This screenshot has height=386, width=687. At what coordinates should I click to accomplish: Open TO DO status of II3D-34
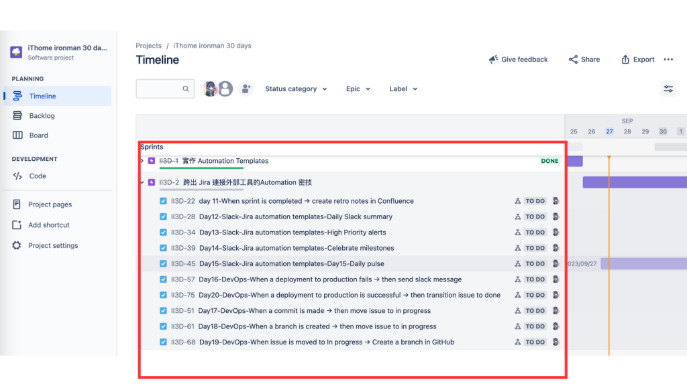click(x=535, y=233)
